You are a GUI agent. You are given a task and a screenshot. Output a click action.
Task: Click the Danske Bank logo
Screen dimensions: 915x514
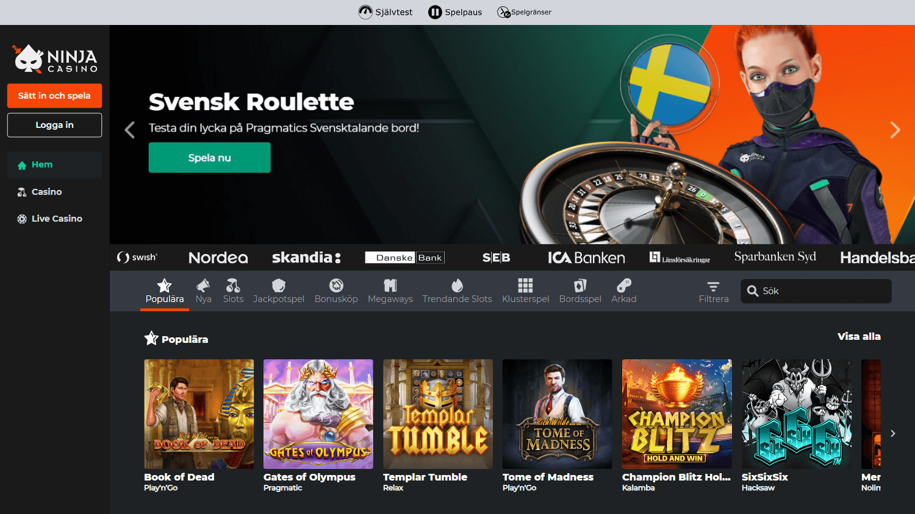click(405, 258)
